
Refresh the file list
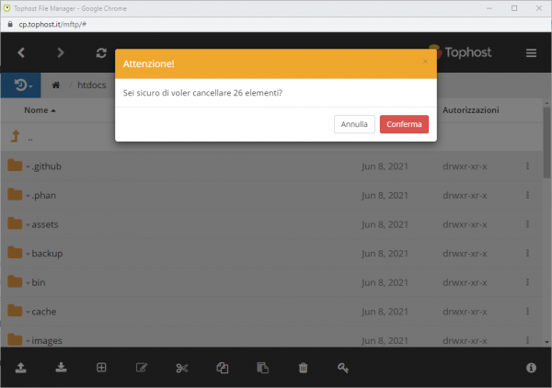[101, 52]
